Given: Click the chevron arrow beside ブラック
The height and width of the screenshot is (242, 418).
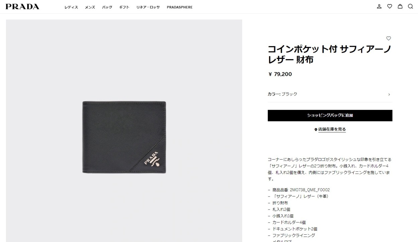Looking at the screenshot, I should (389, 94).
